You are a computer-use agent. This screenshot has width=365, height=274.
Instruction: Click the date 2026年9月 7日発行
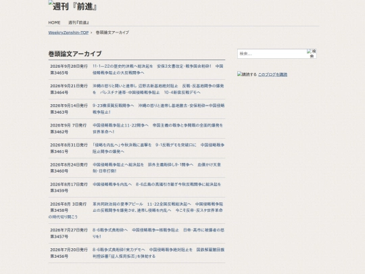pos(68,125)
